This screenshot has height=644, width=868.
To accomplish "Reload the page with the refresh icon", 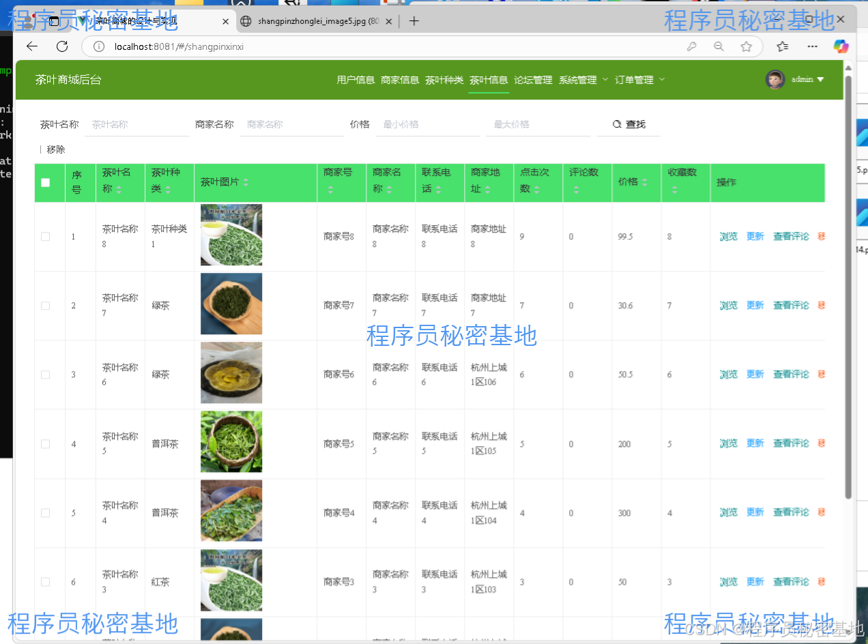I will [62, 46].
